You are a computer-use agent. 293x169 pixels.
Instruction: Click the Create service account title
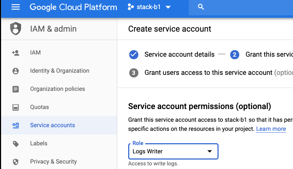(x=170, y=29)
